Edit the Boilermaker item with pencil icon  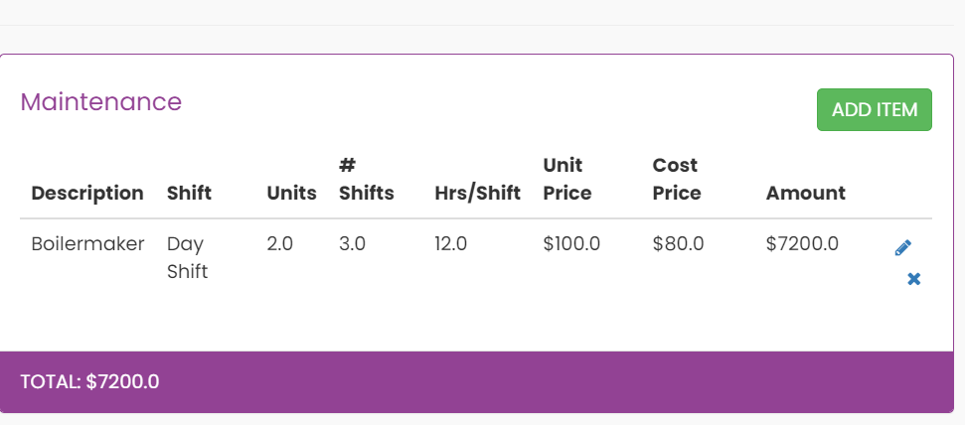point(902,248)
